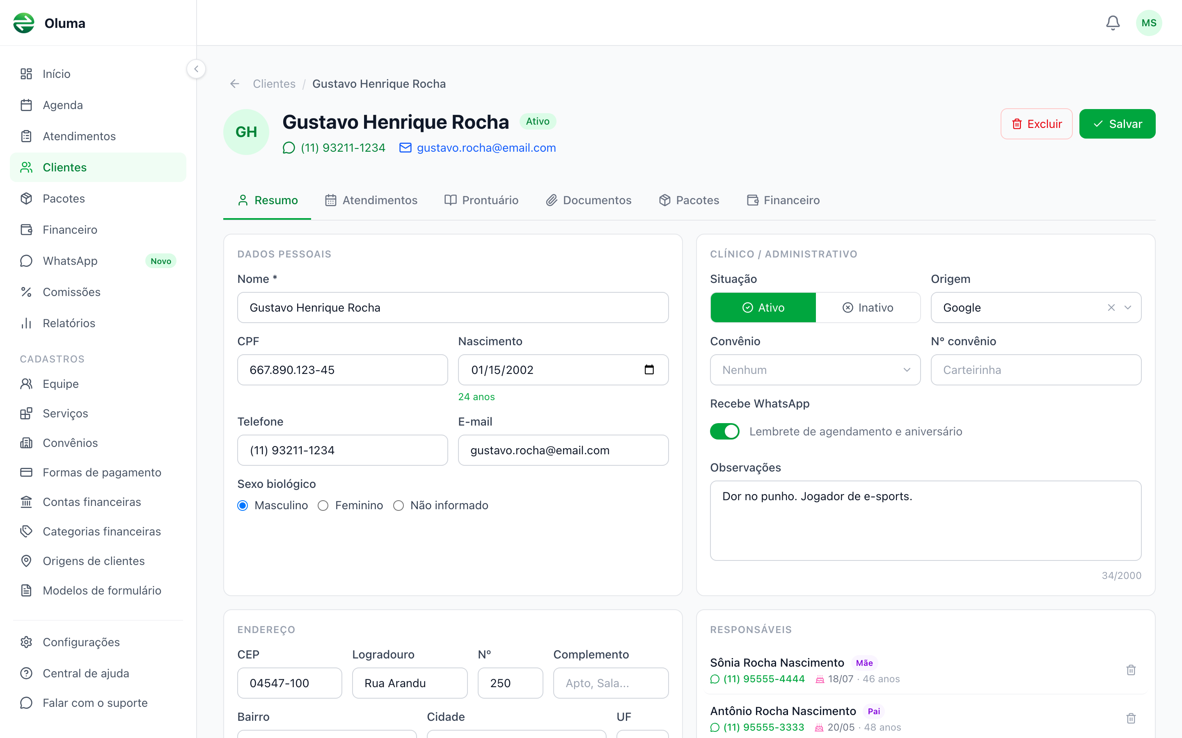Set Situação to Inativo
The image size is (1182, 738).
point(868,307)
